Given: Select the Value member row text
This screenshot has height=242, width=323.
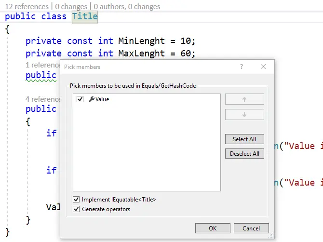Looking at the screenshot, I should [x=102, y=99].
